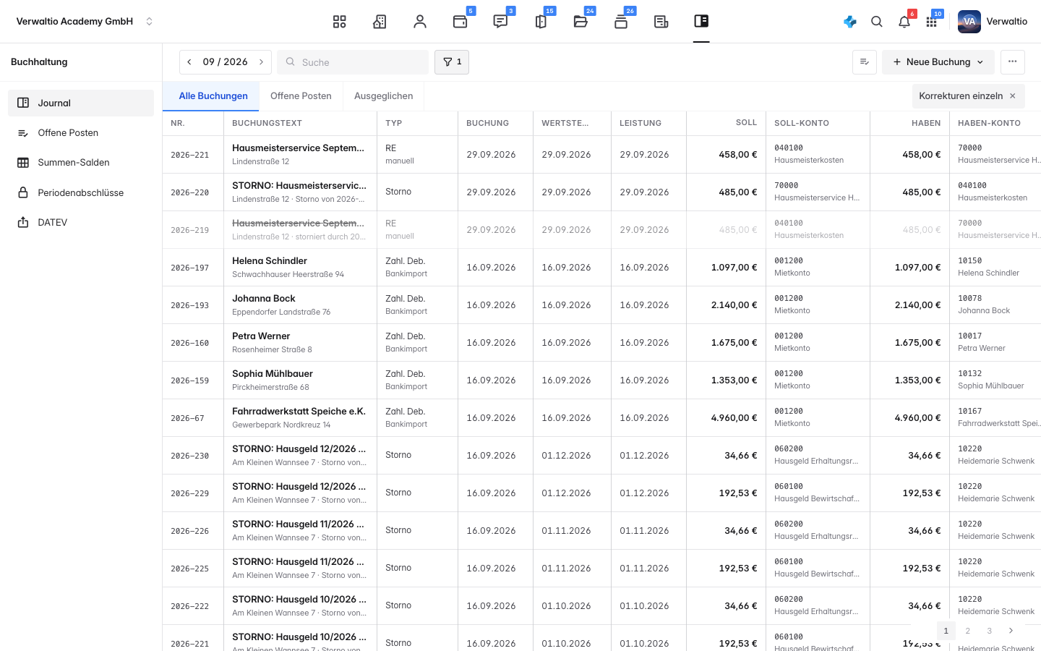Open Periodenabschlüsse in sidebar
Image resolution: width=1041 pixels, height=651 pixels.
coord(81,193)
